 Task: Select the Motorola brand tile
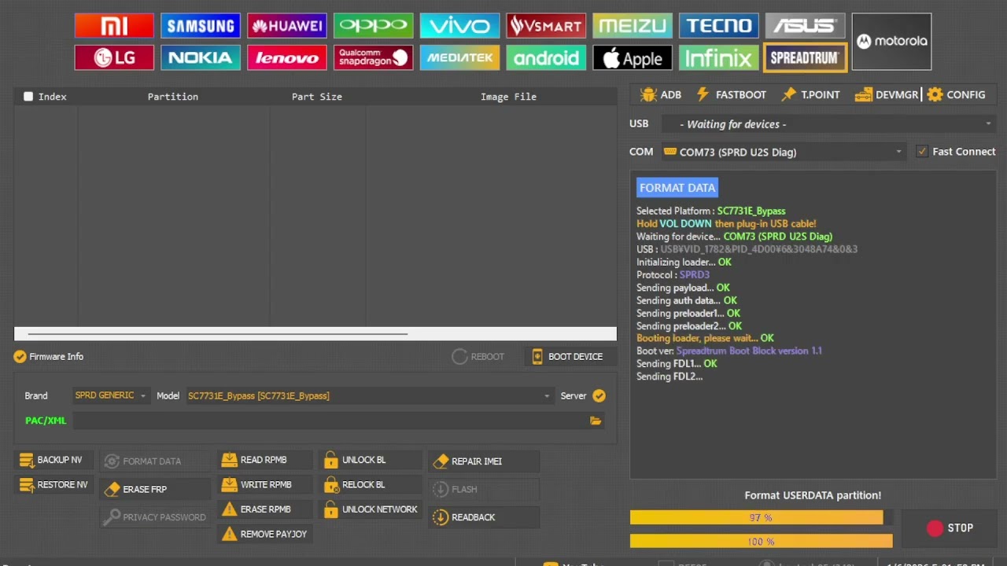891,42
